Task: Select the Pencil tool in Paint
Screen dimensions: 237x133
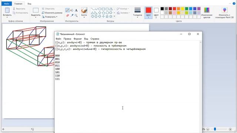Action: click(x=67, y=10)
